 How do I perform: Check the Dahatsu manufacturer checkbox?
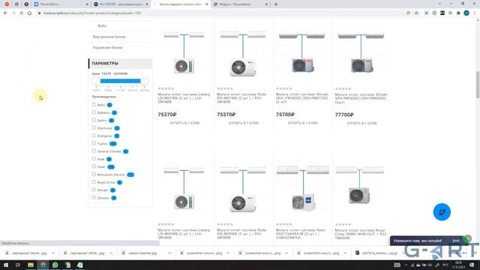[x=94, y=112]
